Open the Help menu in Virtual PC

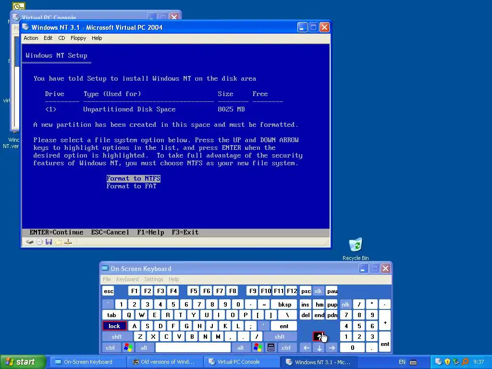pyautogui.click(x=97, y=38)
